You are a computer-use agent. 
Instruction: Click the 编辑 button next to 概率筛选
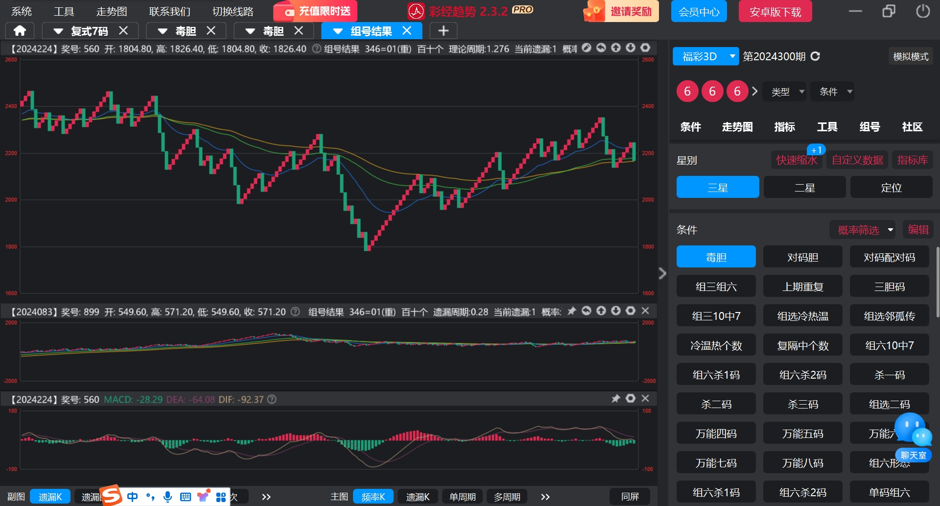[x=918, y=230]
